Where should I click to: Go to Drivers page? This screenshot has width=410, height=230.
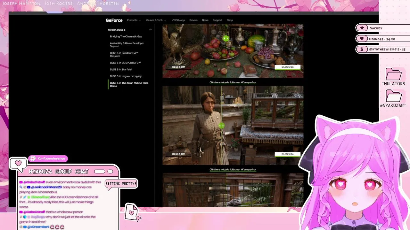point(193,20)
